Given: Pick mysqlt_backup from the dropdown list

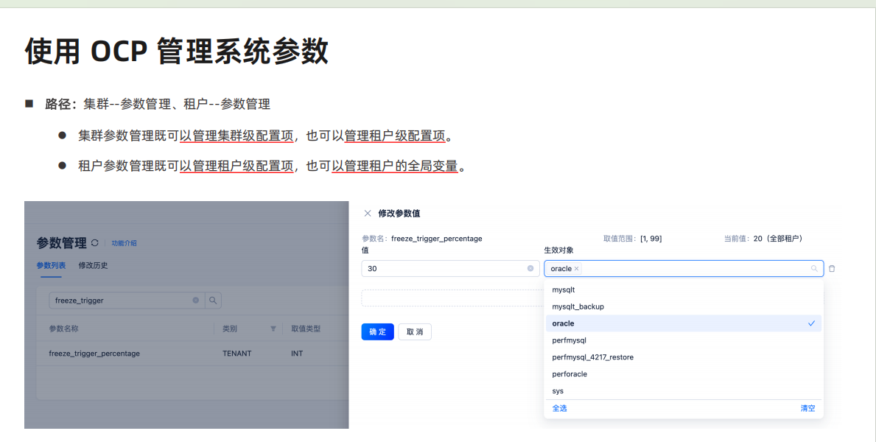Looking at the screenshot, I should pos(578,306).
